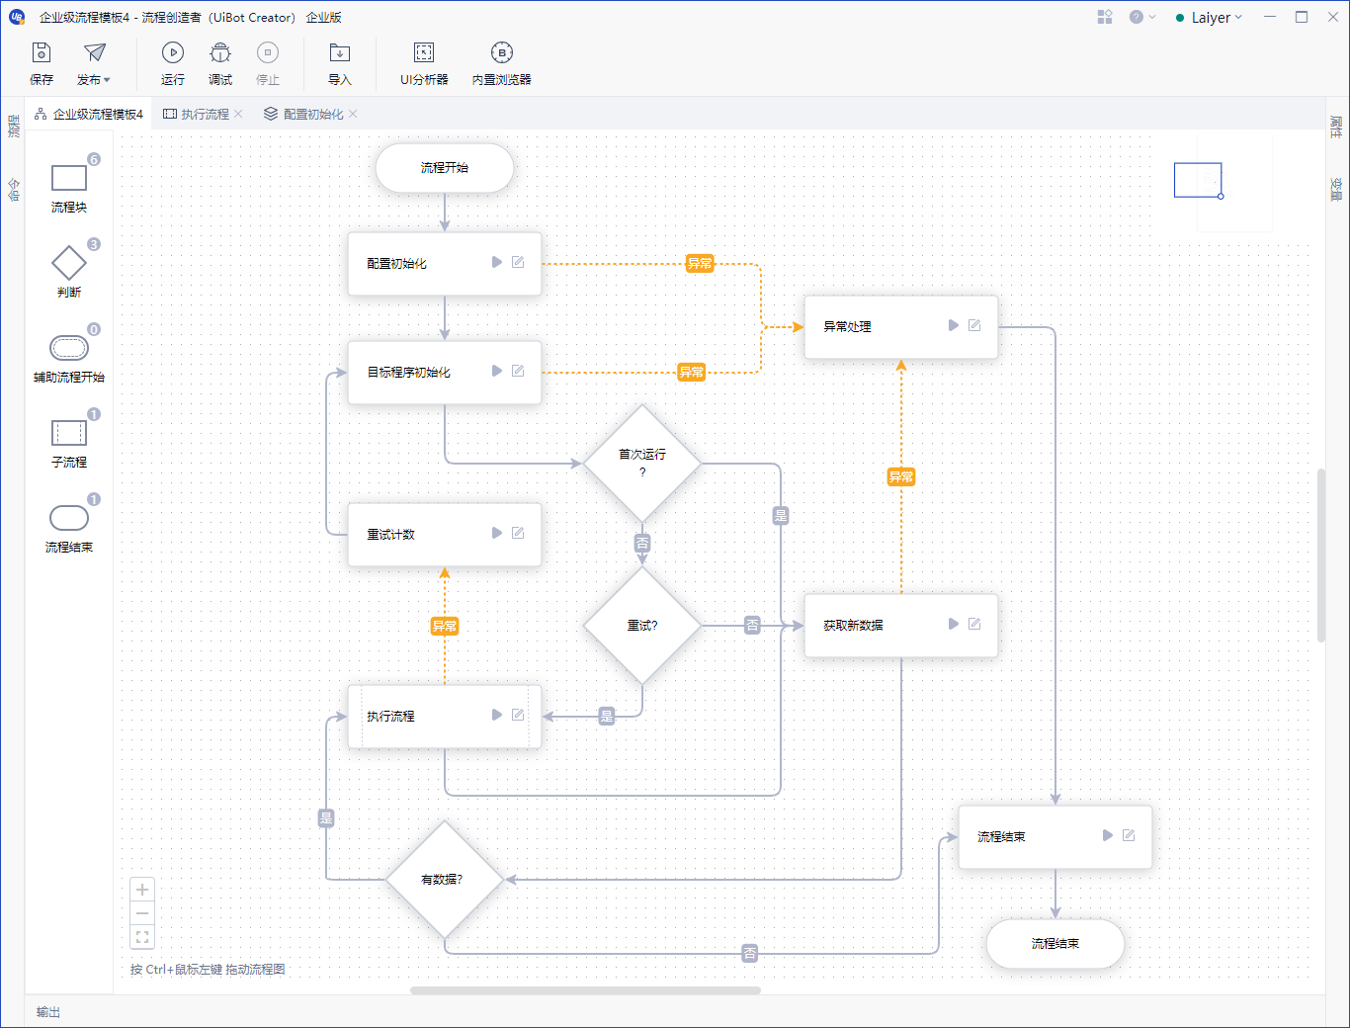Screen dimensions: 1350x1028
Task: Open the 流程 side panel tab
Action: pos(13,126)
